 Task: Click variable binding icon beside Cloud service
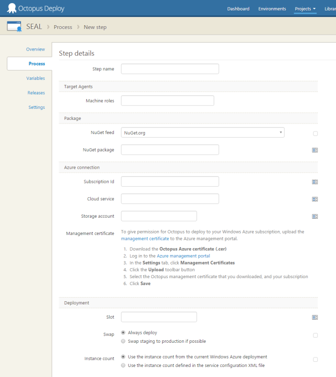coord(315,199)
